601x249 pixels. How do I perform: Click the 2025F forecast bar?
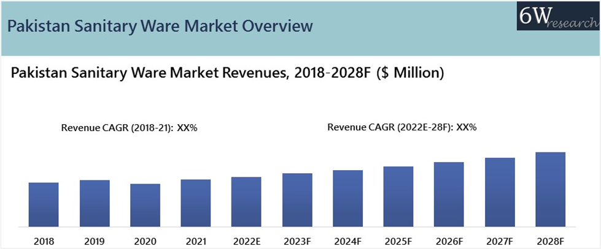tap(398, 196)
